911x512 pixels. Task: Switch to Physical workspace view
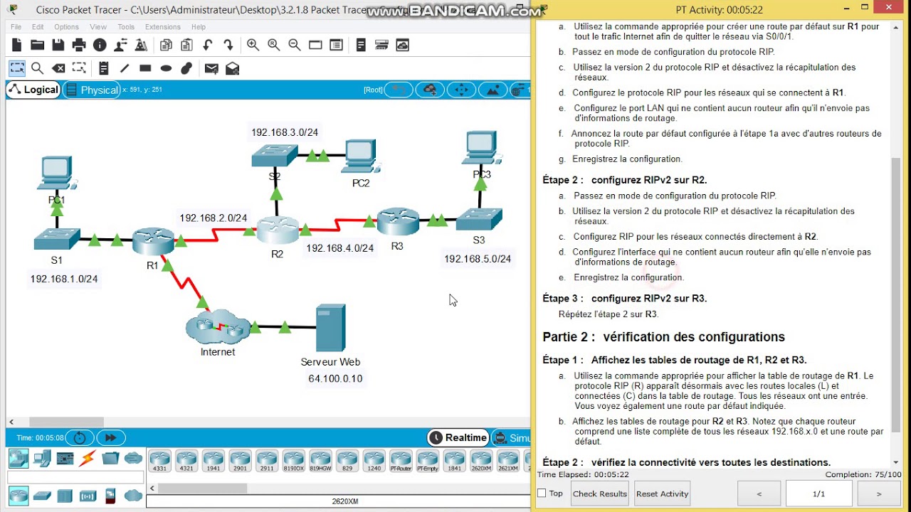pyautogui.click(x=92, y=90)
